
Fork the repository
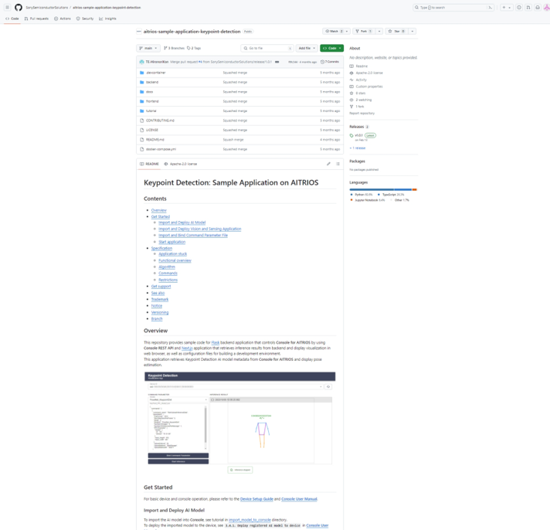364,31
